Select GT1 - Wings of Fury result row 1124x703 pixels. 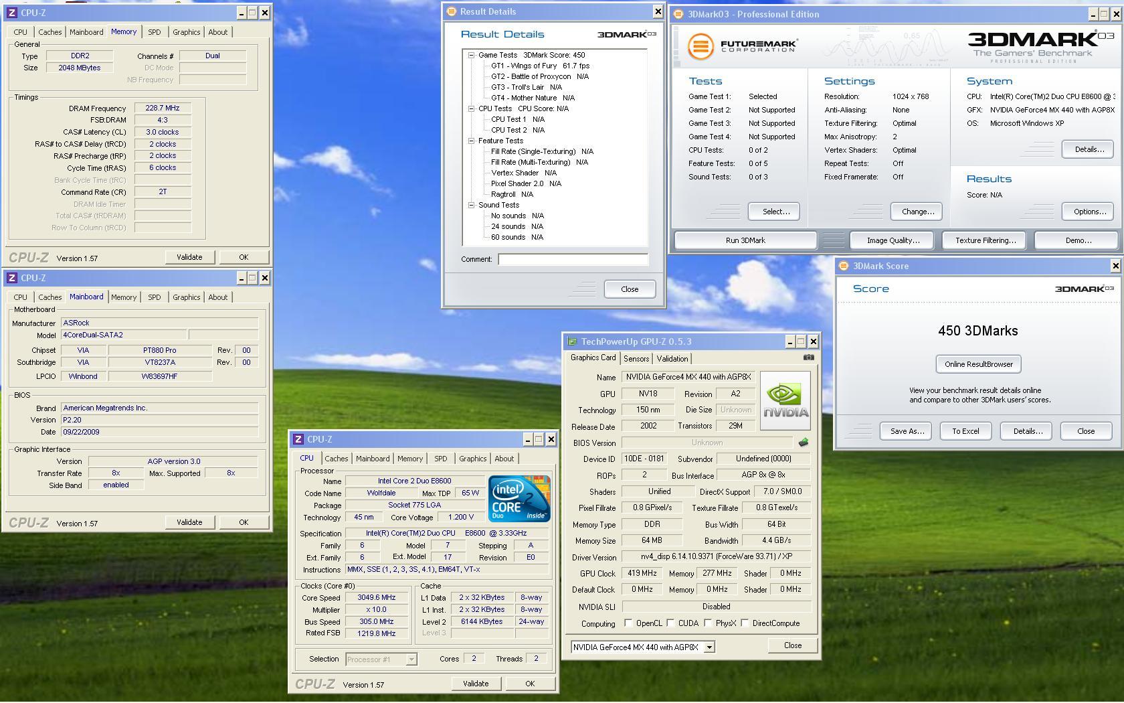(x=540, y=66)
